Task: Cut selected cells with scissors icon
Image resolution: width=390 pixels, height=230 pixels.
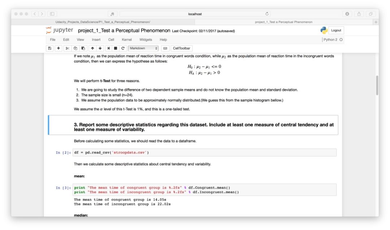Action: tap(67, 48)
